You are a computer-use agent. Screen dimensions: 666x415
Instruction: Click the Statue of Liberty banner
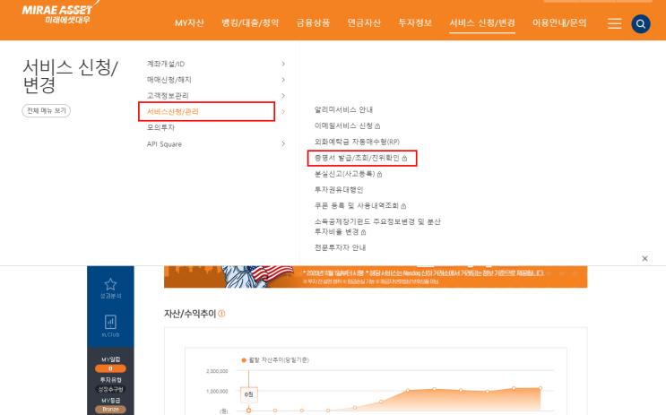point(376,277)
